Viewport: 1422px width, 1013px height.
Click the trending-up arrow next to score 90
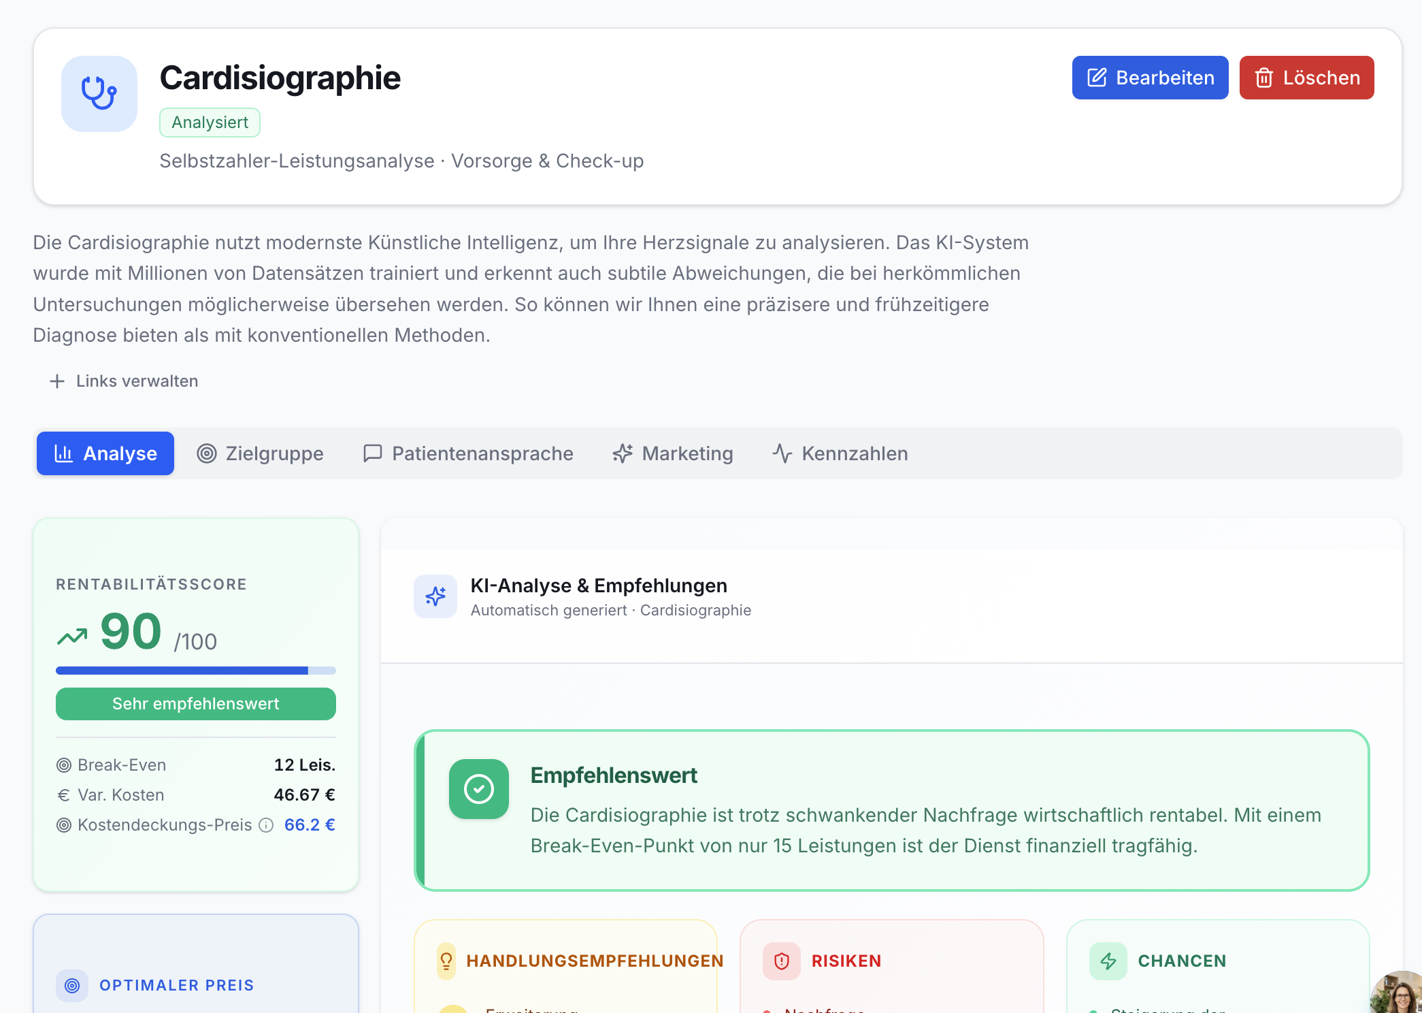pyautogui.click(x=72, y=637)
